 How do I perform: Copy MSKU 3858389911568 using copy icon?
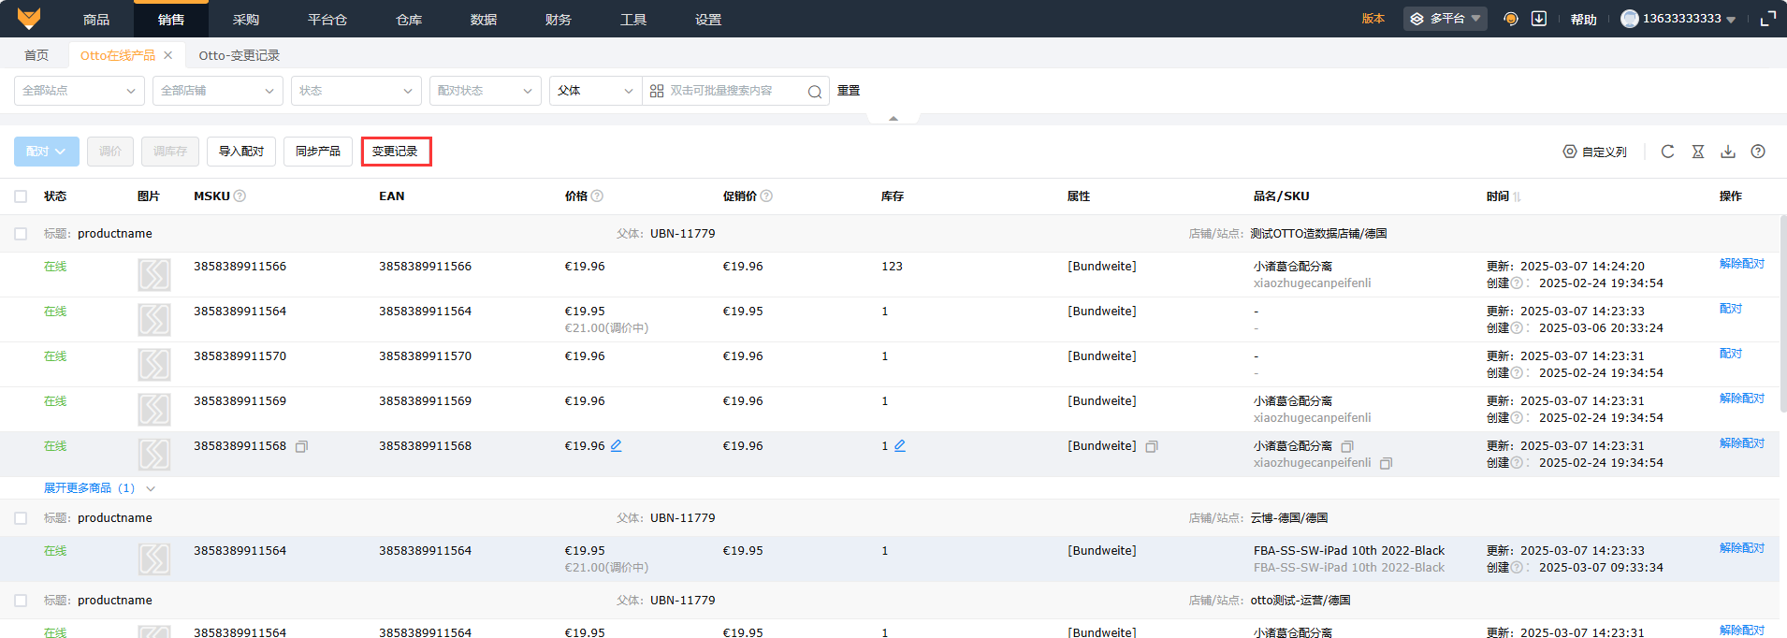point(301,447)
